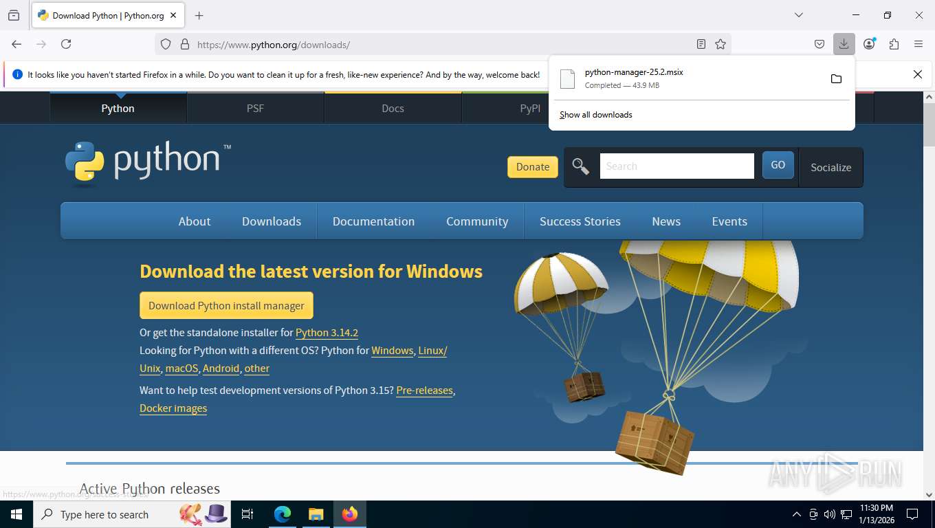Follow the Linux/Unix downloads link
Screen dimensions: 935x528
[432, 351]
